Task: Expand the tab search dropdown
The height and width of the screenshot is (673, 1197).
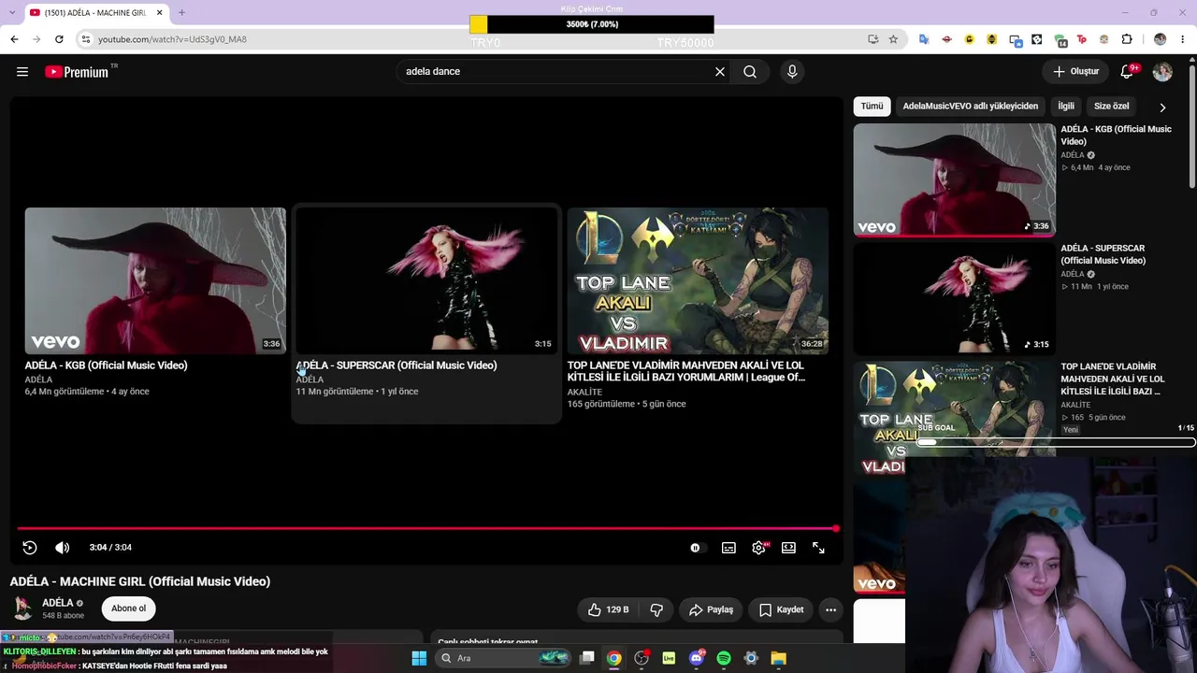Action: 13,13
